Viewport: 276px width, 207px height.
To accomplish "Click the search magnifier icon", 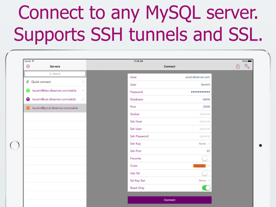I will tap(50, 74).
